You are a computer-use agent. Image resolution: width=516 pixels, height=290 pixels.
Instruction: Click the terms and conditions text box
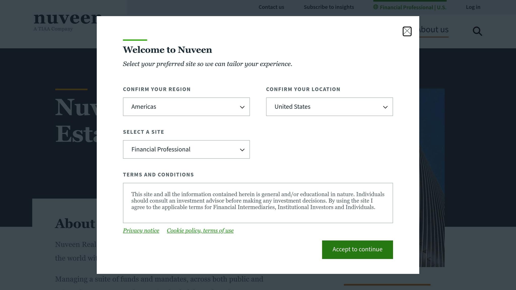[x=258, y=203]
